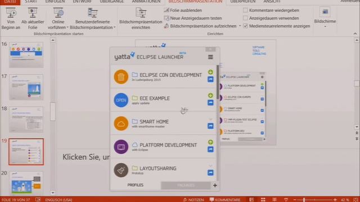360x202 pixels.
Task: Click orange cloud icon of Smart Home
Action: click(121, 123)
